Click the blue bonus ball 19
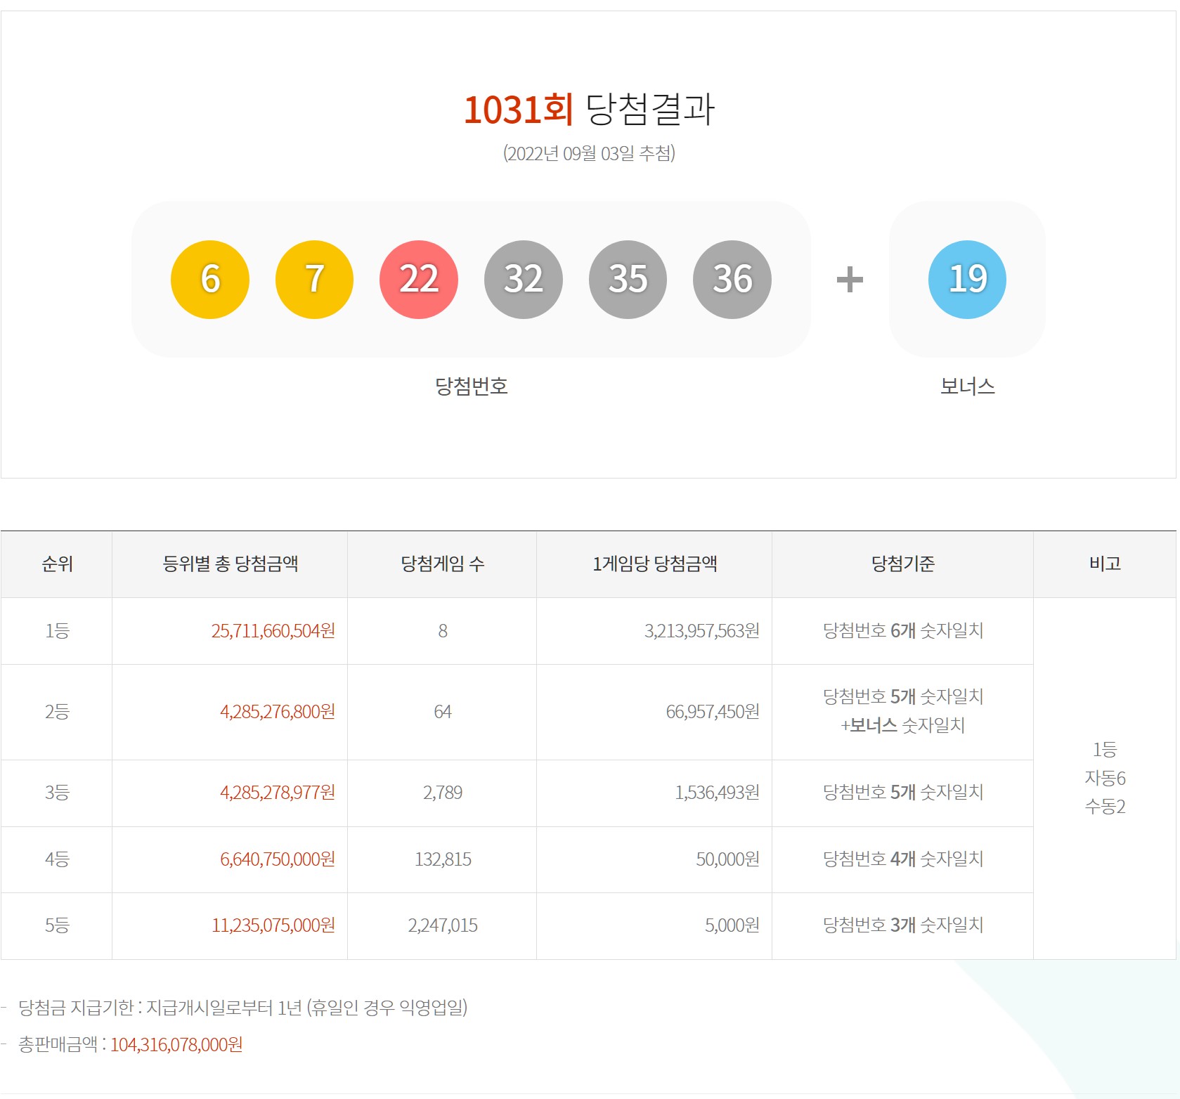The width and height of the screenshot is (1180, 1099). (x=967, y=280)
